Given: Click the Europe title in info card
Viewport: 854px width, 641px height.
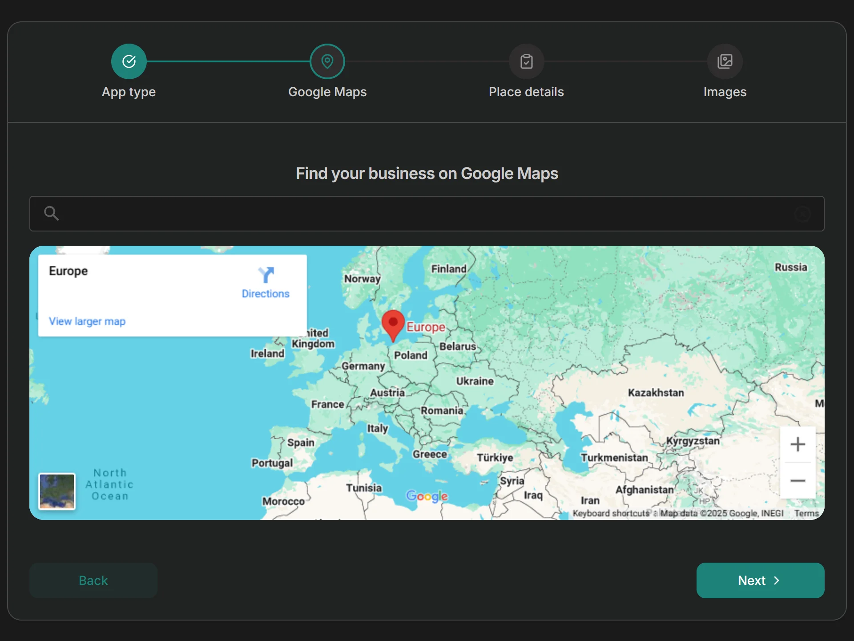Looking at the screenshot, I should [68, 271].
